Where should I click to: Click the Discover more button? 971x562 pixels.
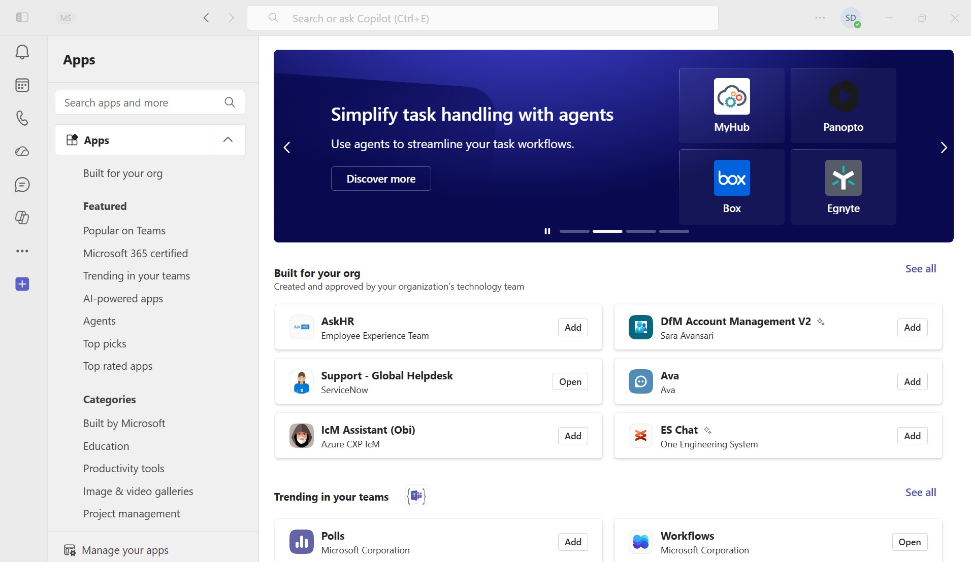click(381, 179)
